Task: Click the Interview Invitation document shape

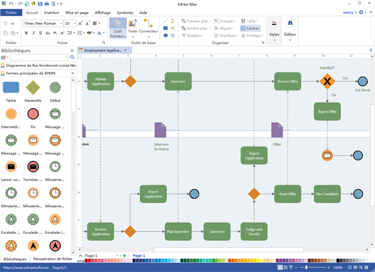Action: pos(160,130)
